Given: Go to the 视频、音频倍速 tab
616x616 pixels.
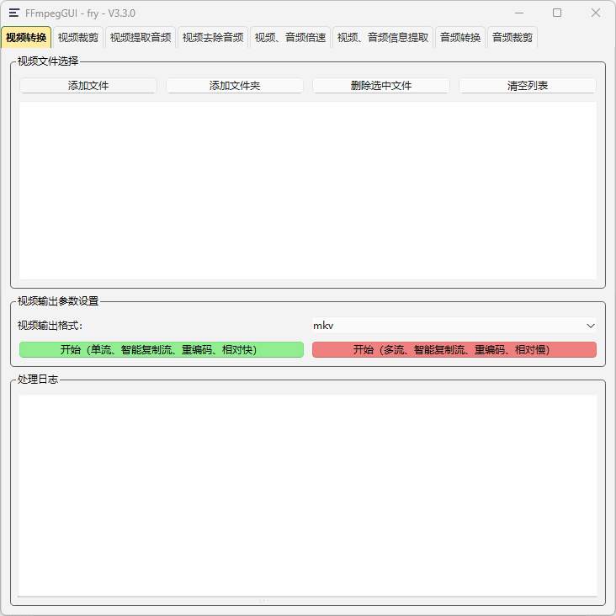Looking at the screenshot, I should pyautogui.click(x=290, y=37).
